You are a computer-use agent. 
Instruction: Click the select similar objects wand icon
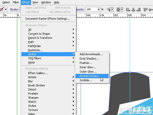109,9
